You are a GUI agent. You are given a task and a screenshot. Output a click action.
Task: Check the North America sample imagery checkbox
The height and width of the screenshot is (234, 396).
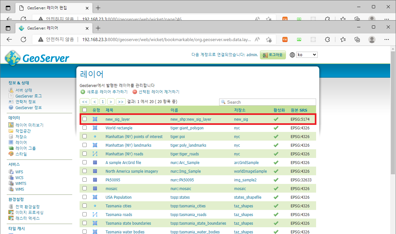click(84, 171)
